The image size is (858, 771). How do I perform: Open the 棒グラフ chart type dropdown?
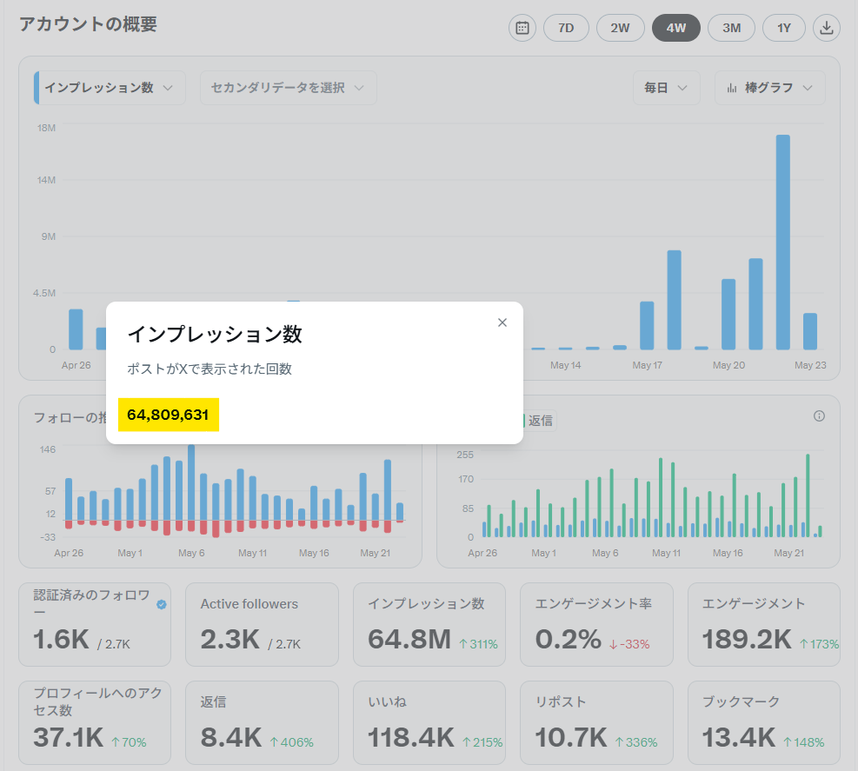coord(770,88)
